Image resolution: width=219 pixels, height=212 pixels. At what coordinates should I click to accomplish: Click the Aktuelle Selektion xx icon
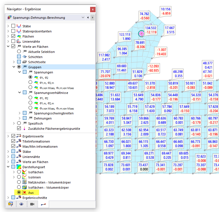25,51
